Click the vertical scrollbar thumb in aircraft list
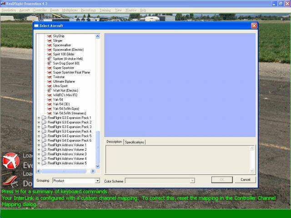Screen dimensions: 291x218 pos(98,147)
